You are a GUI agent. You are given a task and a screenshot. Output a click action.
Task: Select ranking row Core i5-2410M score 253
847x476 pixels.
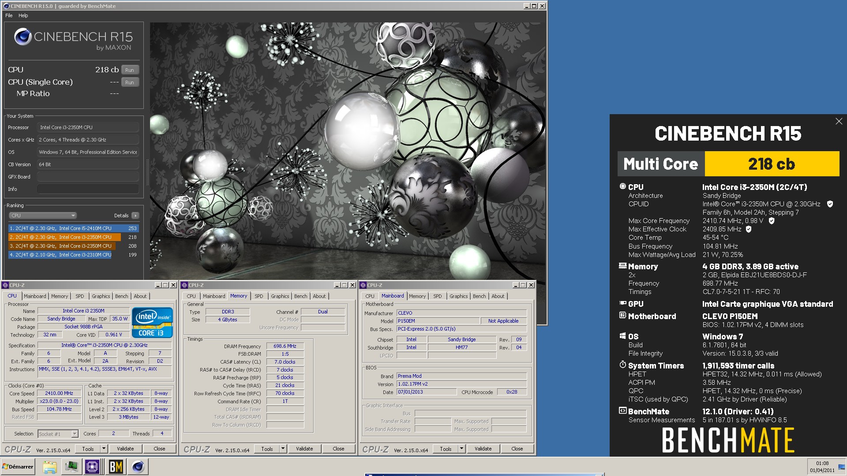coord(74,228)
